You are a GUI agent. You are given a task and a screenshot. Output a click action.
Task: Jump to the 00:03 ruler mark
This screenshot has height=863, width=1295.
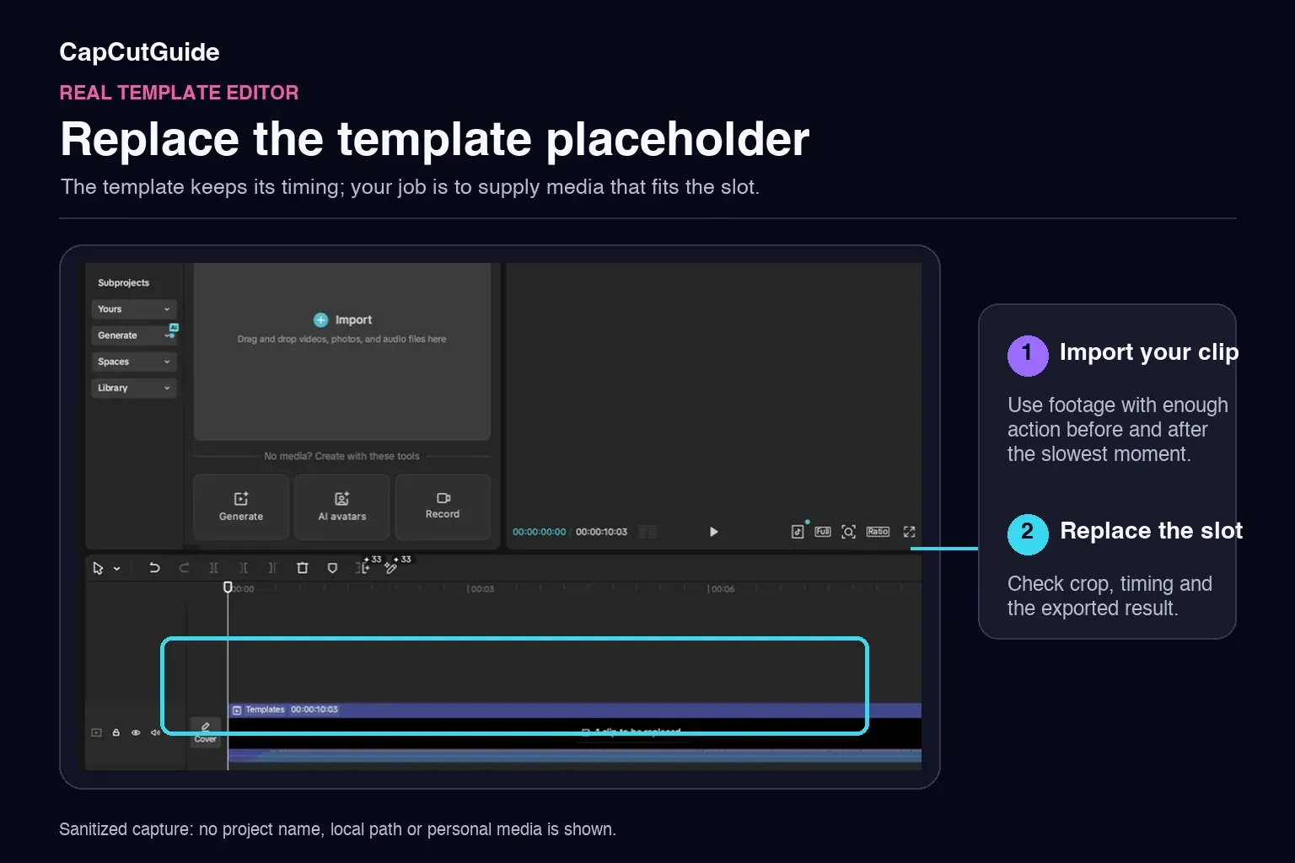481,589
